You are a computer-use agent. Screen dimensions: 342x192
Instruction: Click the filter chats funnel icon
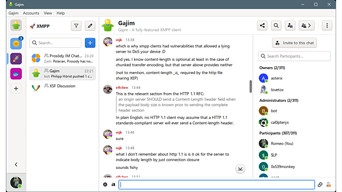pyautogui.click(x=76, y=26)
